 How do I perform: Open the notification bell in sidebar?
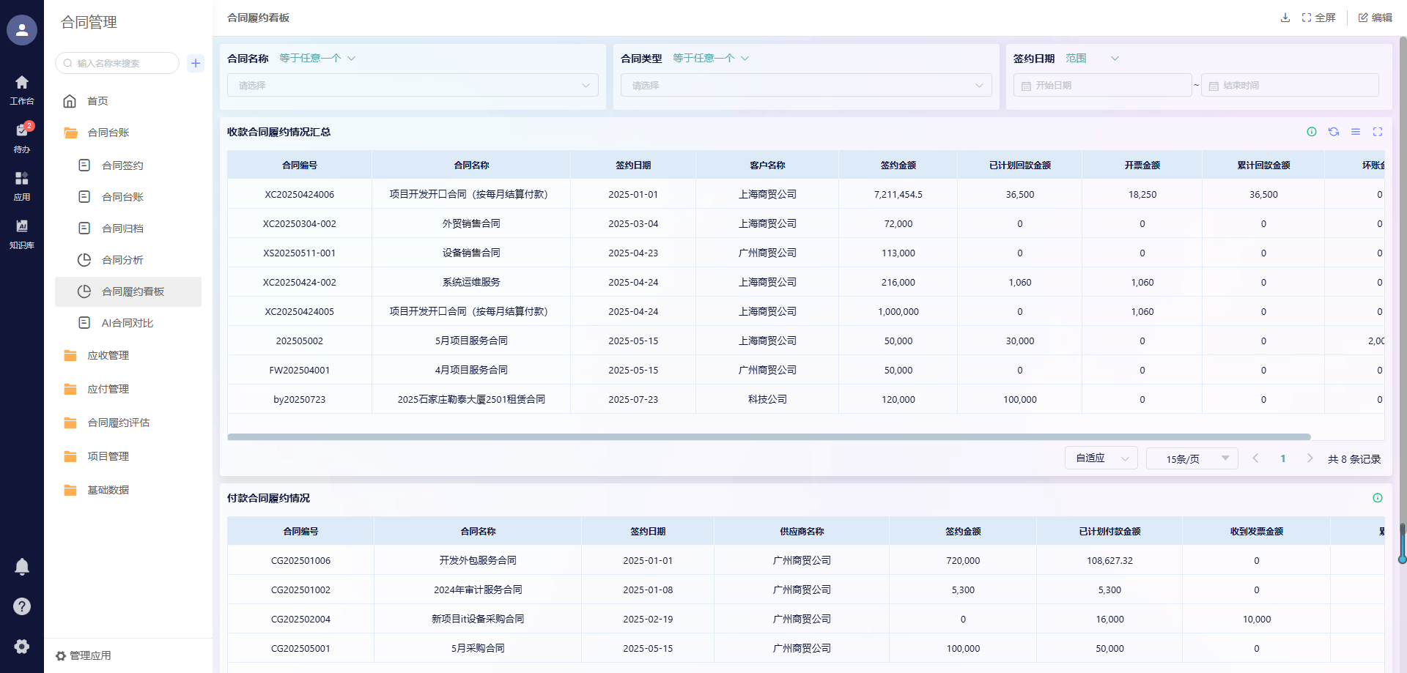click(22, 567)
